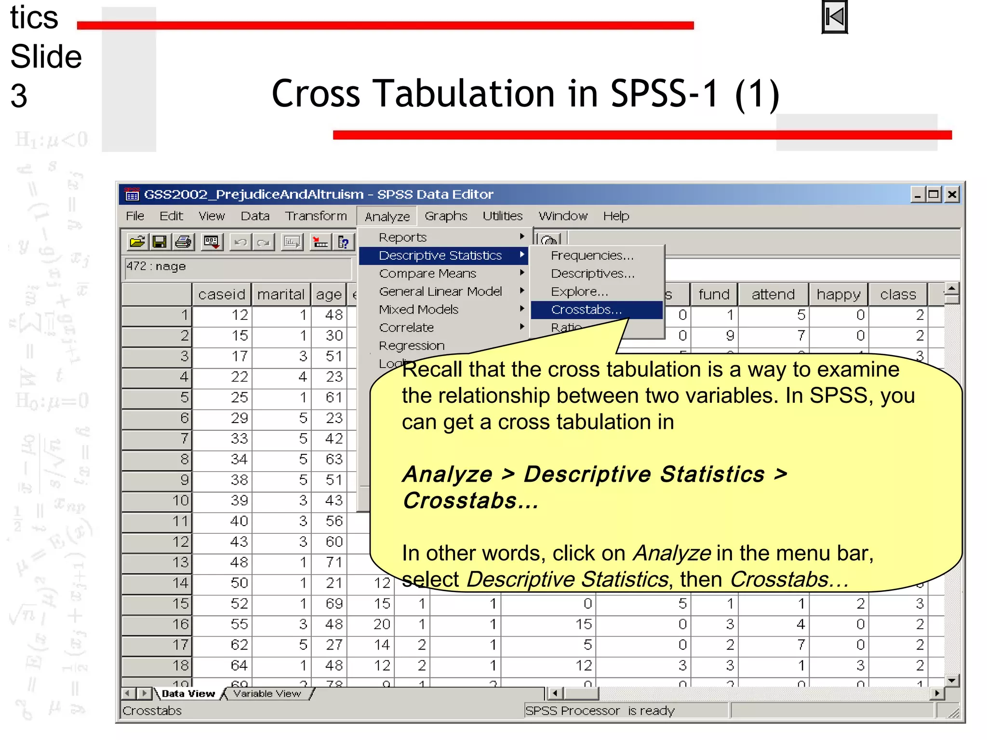Click the Go to Case icon
The height and width of the screenshot is (740, 987).
click(x=320, y=241)
